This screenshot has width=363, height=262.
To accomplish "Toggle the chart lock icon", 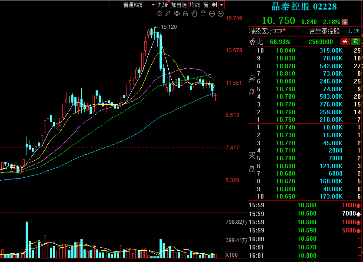I will click(203, 14).
